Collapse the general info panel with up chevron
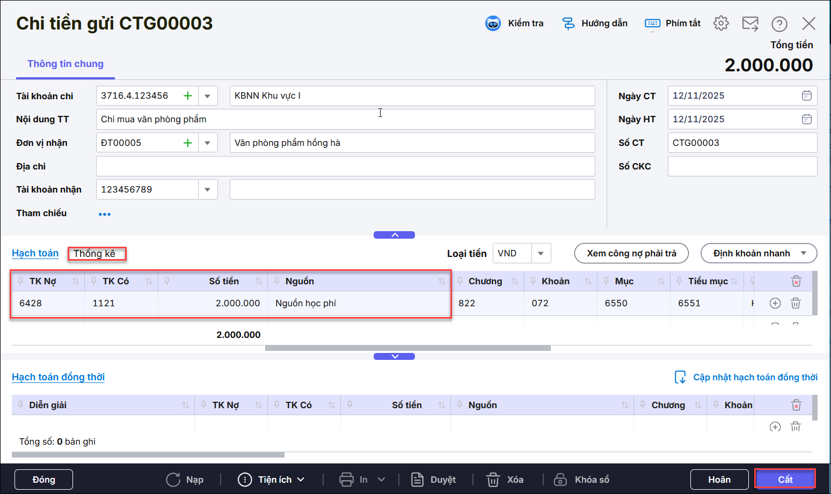Viewport: 831px width, 494px height. (394, 235)
